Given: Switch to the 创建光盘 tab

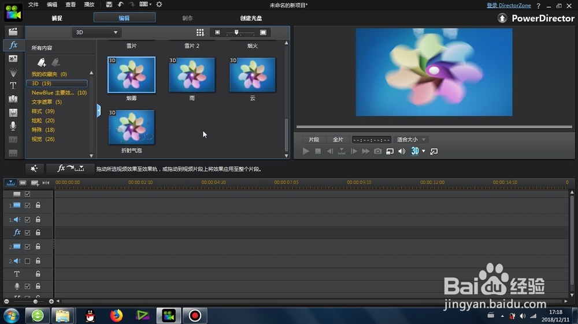Looking at the screenshot, I should pos(251,18).
